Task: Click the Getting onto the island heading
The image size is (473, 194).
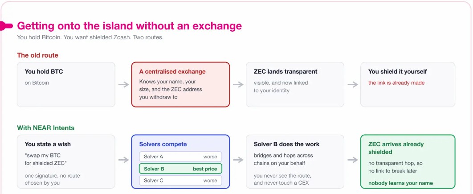Action: point(130,26)
